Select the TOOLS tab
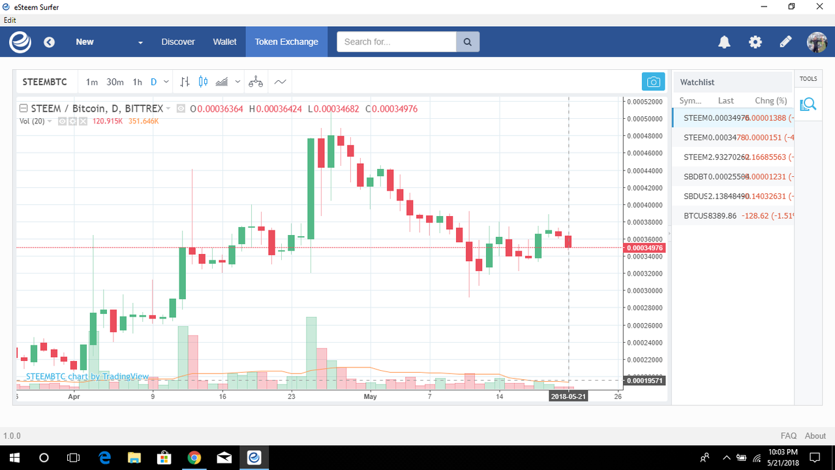Screen dimensions: 835x470 (x=808, y=79)
